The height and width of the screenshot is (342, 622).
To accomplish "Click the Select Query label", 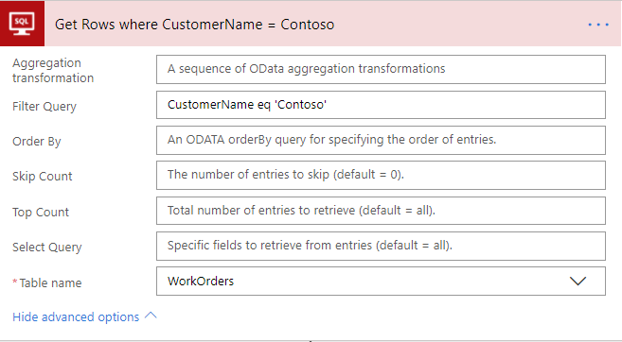I will click(46, 247).
